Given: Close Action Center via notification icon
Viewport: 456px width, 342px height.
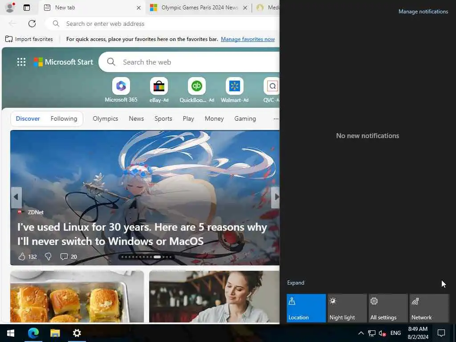Looking at the screenshot, I should pos(441,333).
